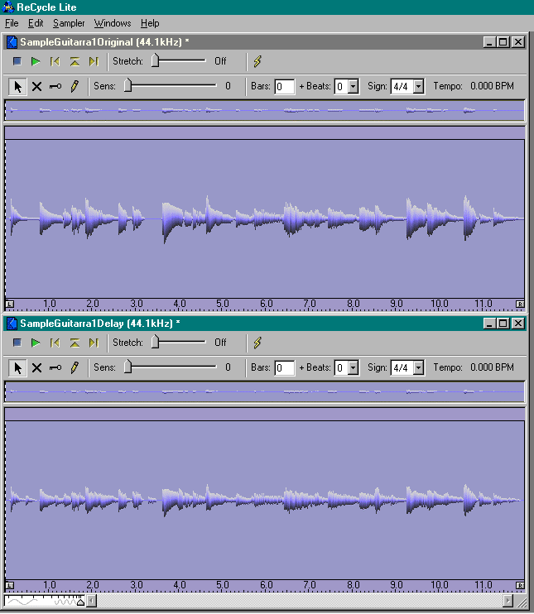Viewport: 534px width, 614px height.
Task: Close the SampleGuitarra1Delay window
Action: (x=518, y=324)
